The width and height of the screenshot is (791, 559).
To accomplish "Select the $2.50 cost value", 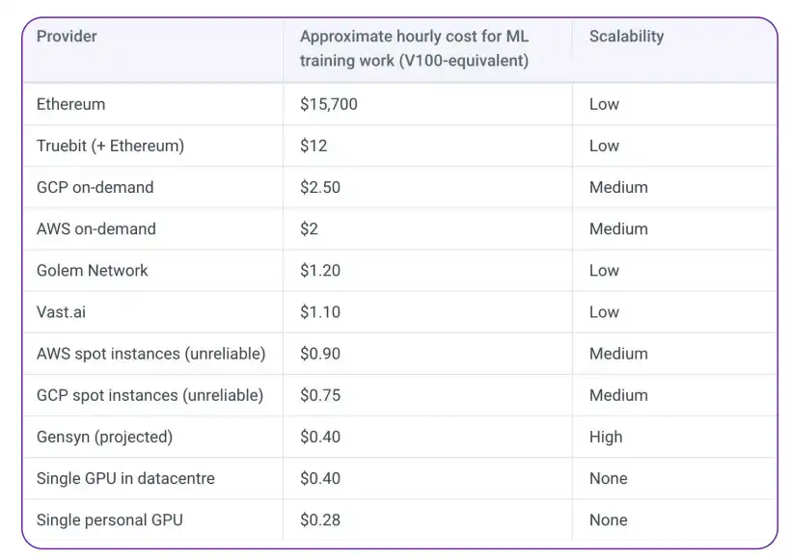I will pos(320,188).
